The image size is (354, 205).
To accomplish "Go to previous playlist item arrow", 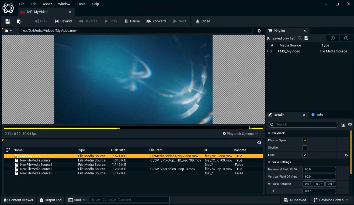I will click(333, 38).
